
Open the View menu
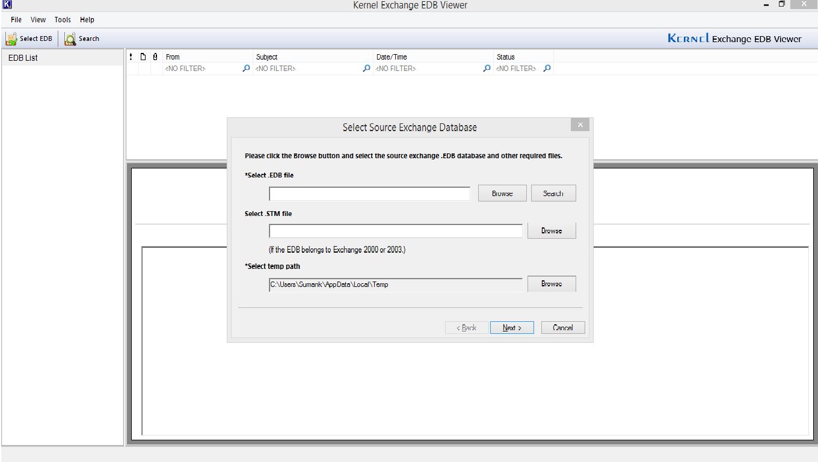[x=38, y=20]
